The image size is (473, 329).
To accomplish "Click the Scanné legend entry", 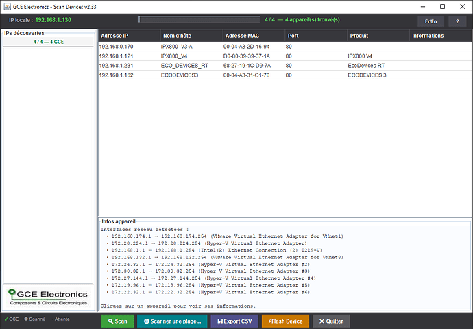I will click(x=35, y=319).
